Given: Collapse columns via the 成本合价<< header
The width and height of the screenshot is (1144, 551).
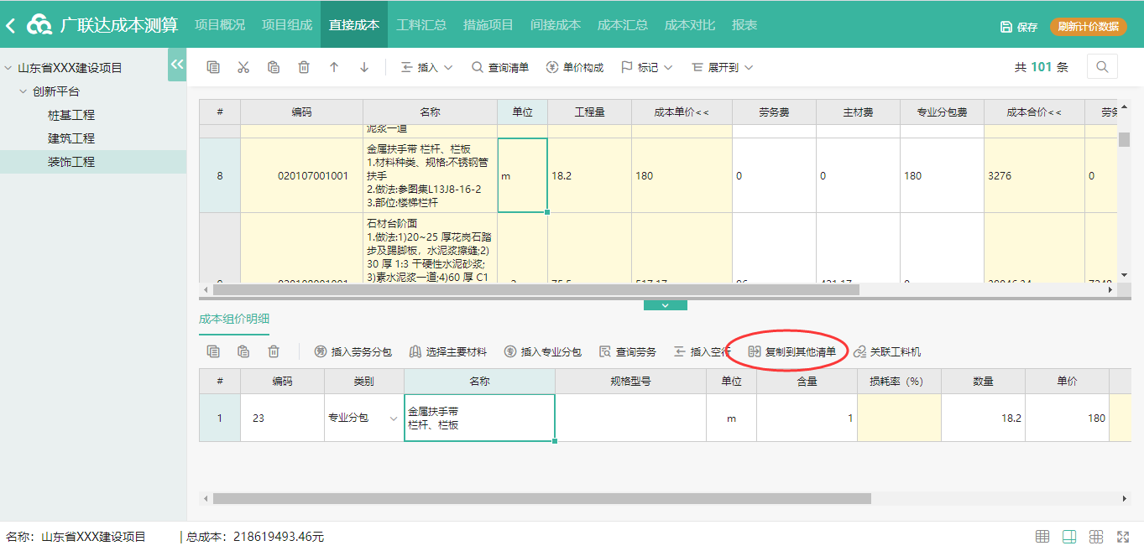Looking at the screenshot, I should [x=1034, y=112].
